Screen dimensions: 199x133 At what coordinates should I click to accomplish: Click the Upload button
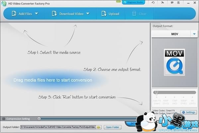(x=110, y=14)
